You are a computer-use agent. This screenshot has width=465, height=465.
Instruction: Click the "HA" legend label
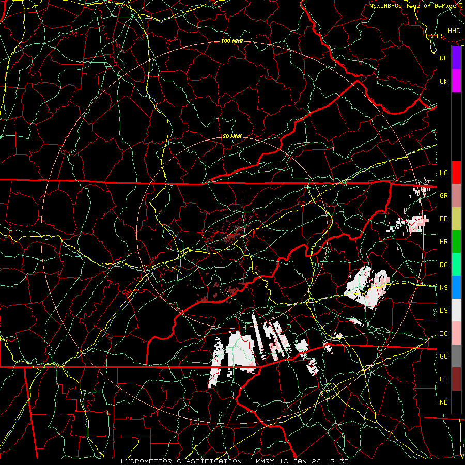[x=443, y=173]
